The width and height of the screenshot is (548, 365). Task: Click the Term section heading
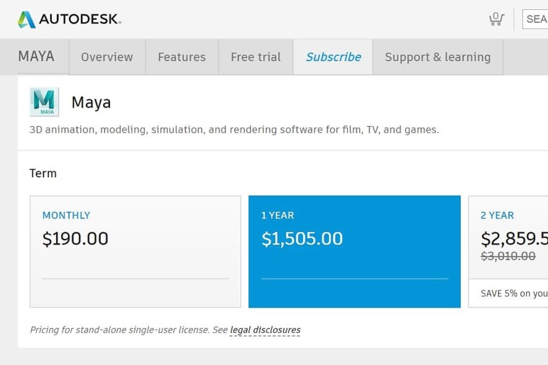[x=43, y=173]
